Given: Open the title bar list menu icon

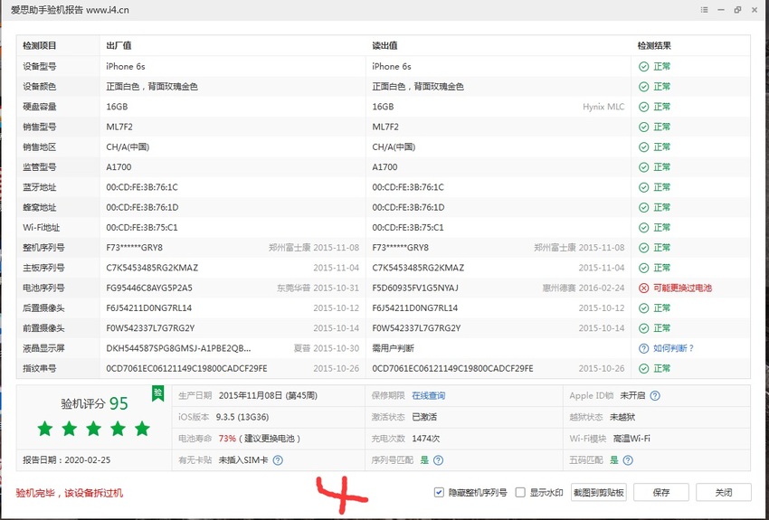Looking at the screenshot, I should (x=704, y=10).
